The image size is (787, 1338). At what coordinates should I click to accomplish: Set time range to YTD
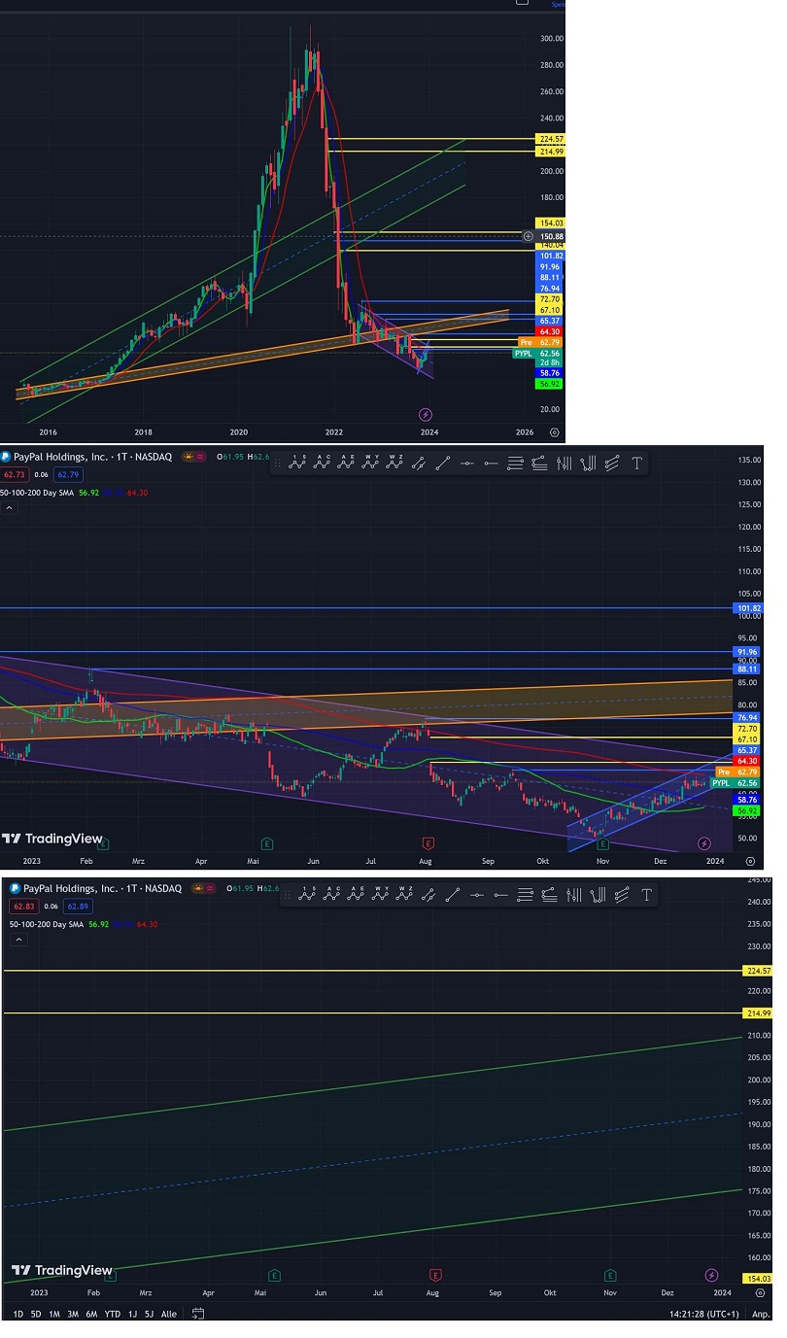tap(112, 1314)
